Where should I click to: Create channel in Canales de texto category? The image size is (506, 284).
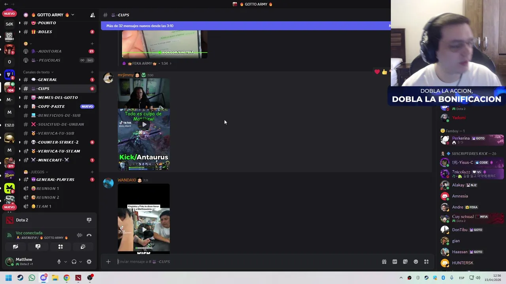(x=92, y=72)
